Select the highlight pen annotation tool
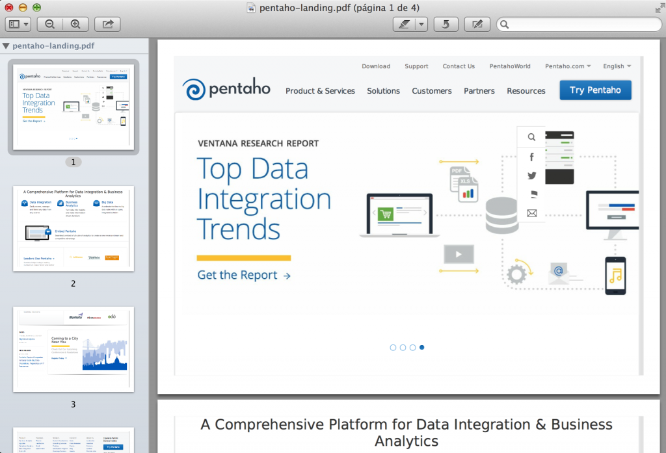Image resolution: width=666 pixels, height=453 pixels. tap(404, 24)
